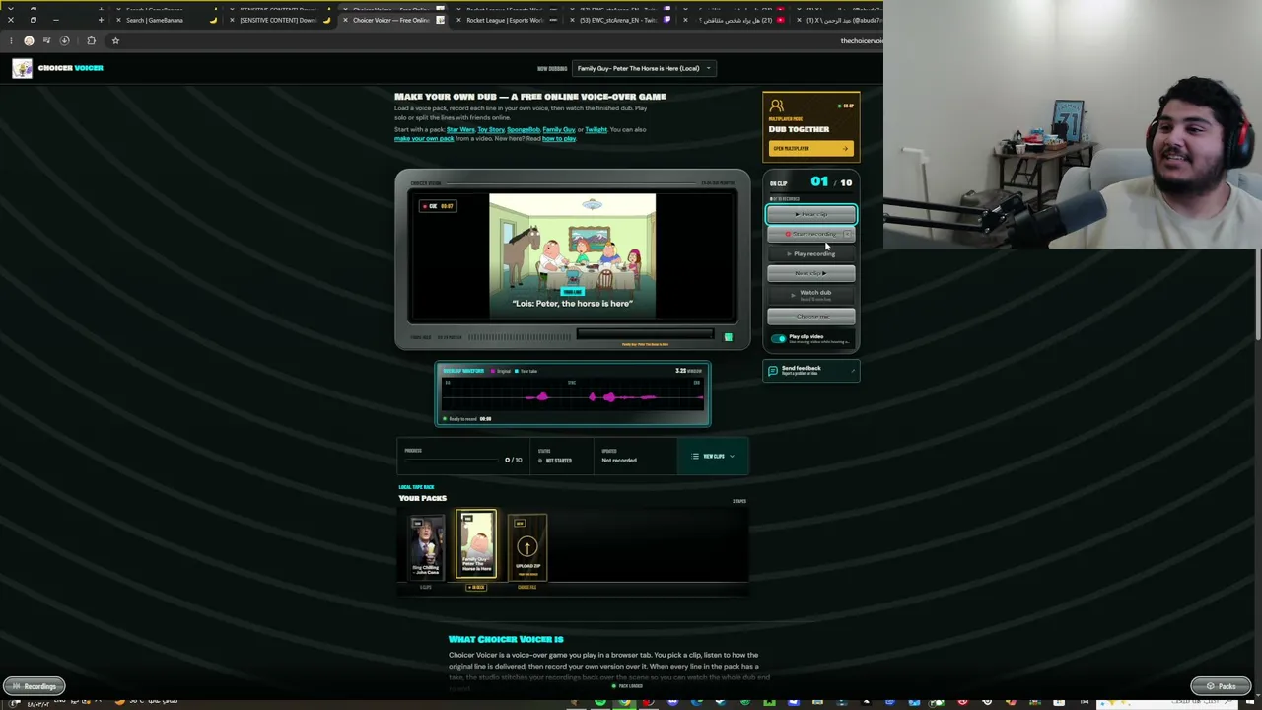
Task: Switch to the EWC_stcArena_EN Twitch tab
Action: (618, 20)
